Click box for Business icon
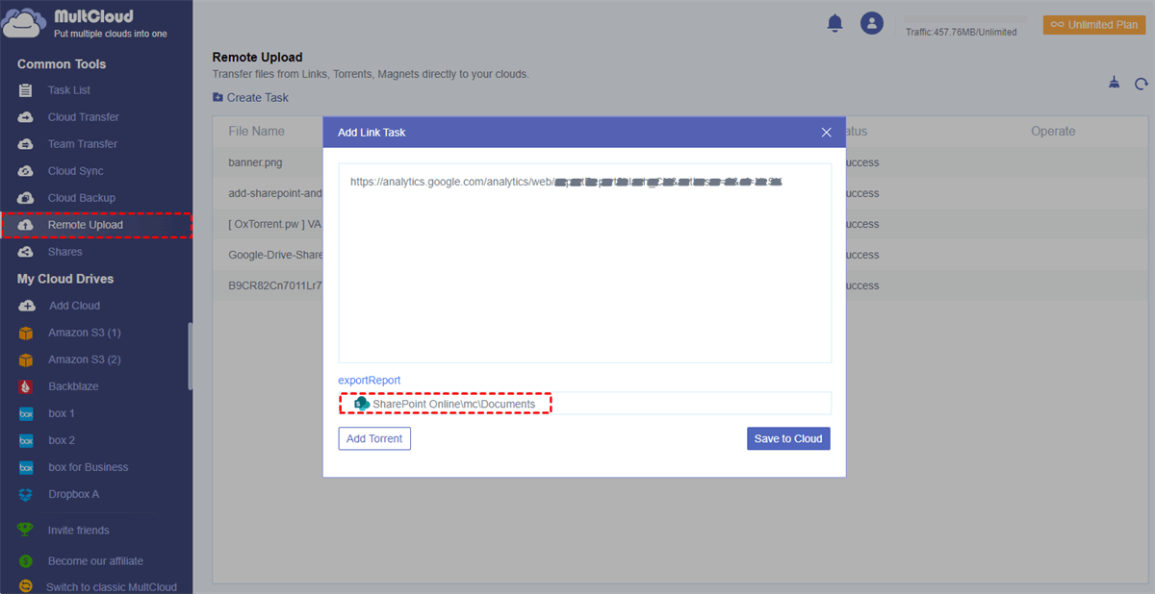 [x=26, y=467]
